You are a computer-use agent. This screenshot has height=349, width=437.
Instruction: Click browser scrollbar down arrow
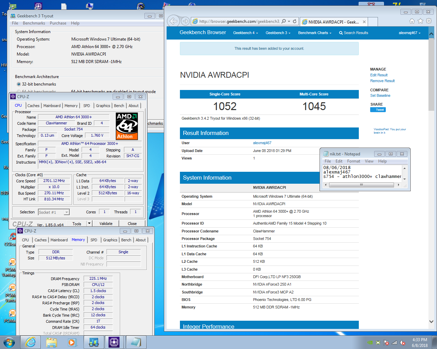pyautogui.click(x=431, y=321)
